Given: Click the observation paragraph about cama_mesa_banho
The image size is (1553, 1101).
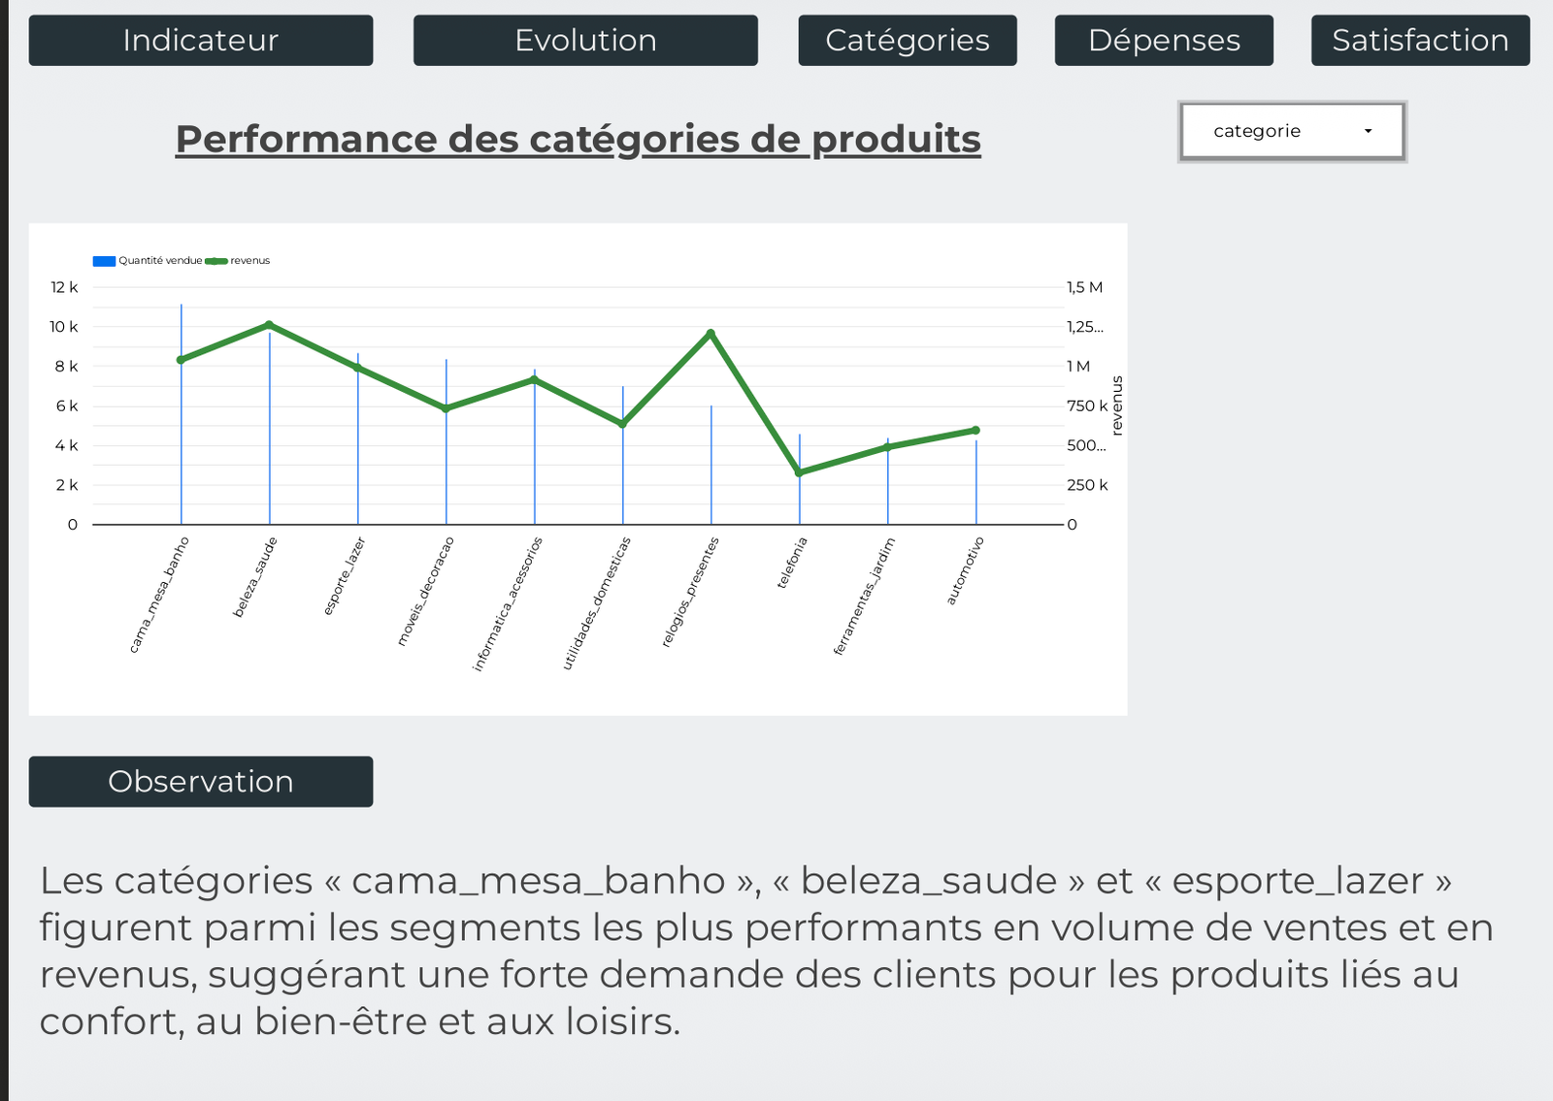Looking at the screenshot, I should [x=766, y=951].
